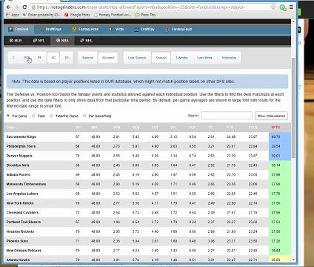Switch to the NFL sport tab
This screenshot has height=267, width=314.
tap(39, 41)
